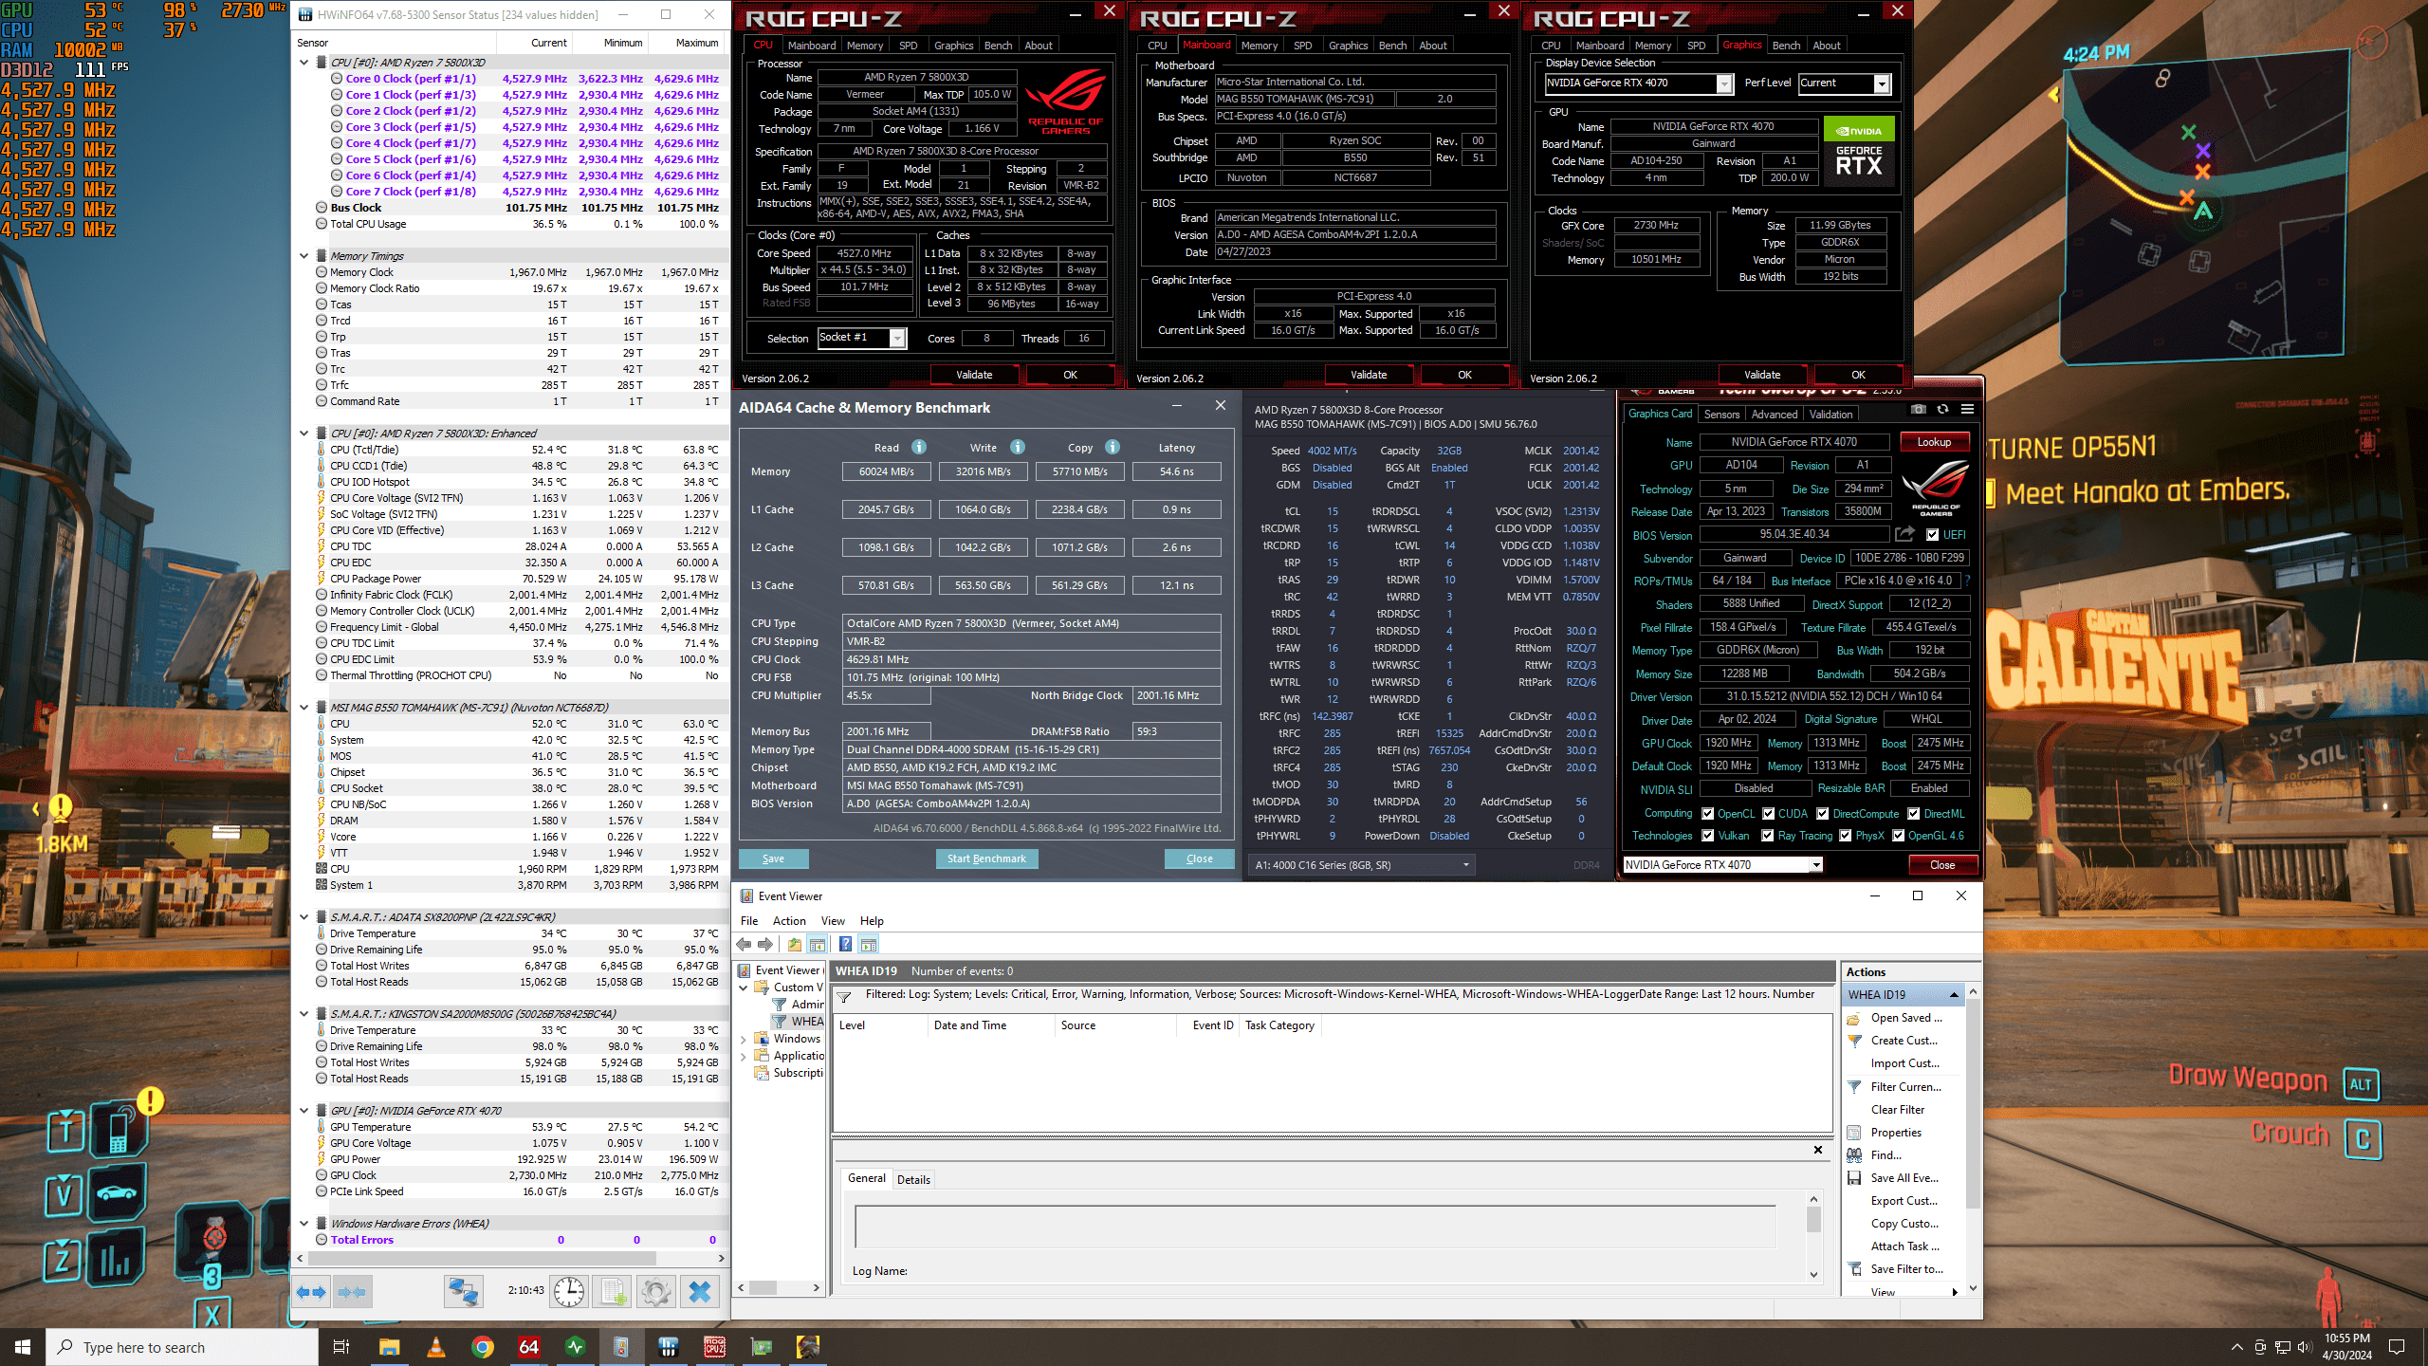Click Create Custom View action link

(1904, 1041)
